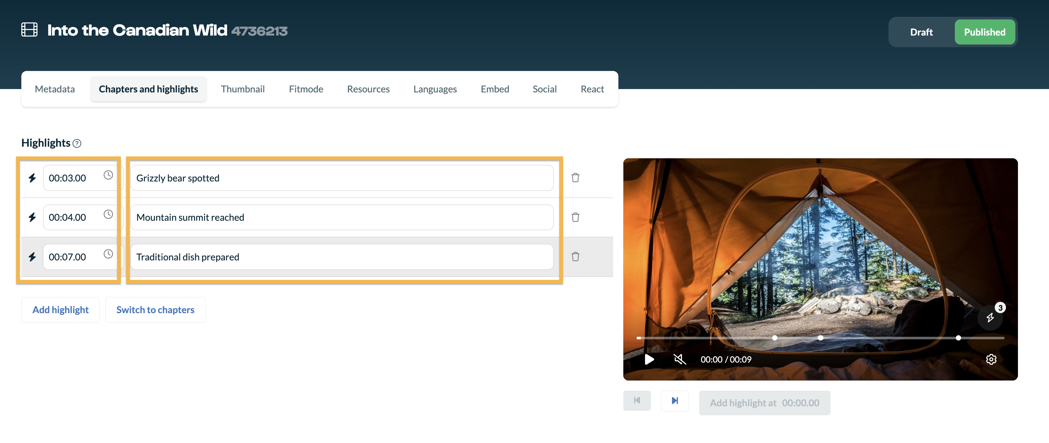The height and width of the screenshot is (443, 1049).
Task: Click the clock icon in 00:07.00 field
Action: pyautogui.click(x=108, y=254)
